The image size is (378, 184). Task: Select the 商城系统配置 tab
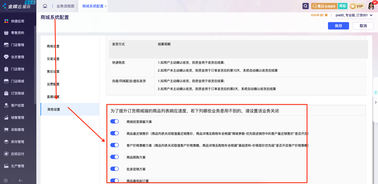(93, 6)
